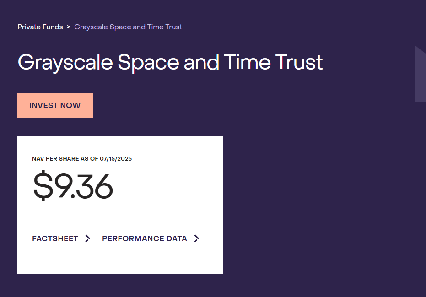Click the chevron next to FACTSHEET
Screen dimensions: 426x297
(88, 238)
